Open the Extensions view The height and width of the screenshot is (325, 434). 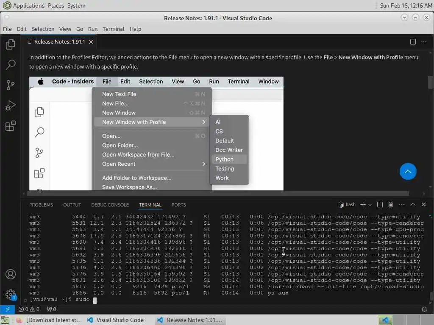[11, 126]
